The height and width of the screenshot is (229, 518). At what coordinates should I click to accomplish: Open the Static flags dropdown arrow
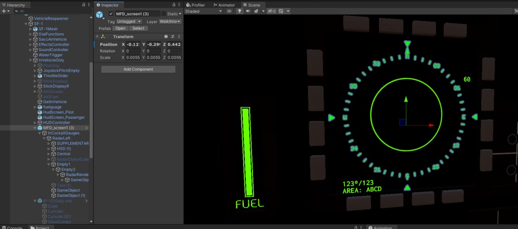(x=180, y=14)
